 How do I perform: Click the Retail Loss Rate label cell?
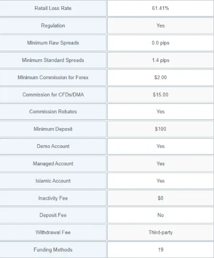53,8
